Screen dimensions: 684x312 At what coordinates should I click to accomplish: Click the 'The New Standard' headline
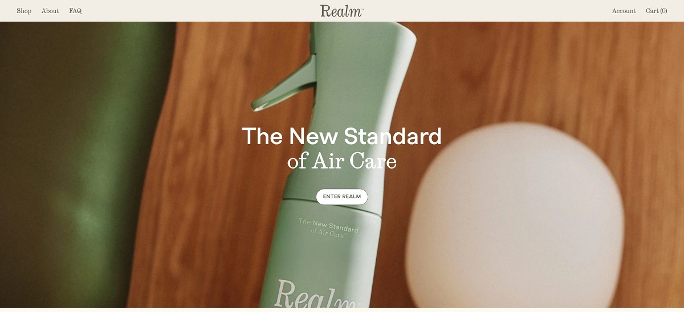point(341,137)
